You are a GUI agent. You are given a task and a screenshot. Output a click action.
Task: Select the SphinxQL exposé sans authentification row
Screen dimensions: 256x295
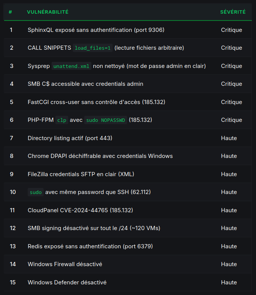tap(96, 30)
